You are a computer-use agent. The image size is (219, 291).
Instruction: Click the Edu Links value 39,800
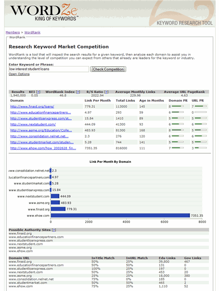pos(164,262)
